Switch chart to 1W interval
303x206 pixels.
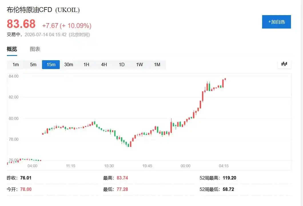[x=139, y=64]
